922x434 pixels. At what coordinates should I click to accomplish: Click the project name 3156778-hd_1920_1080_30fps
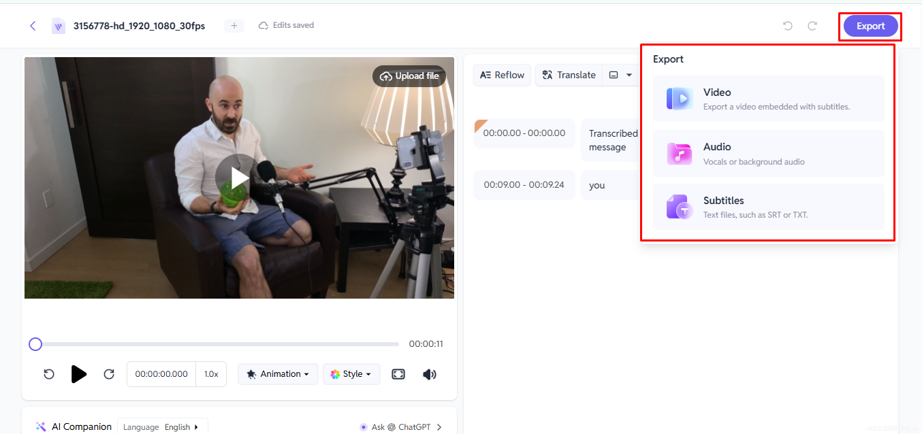(x=139, y=26)
